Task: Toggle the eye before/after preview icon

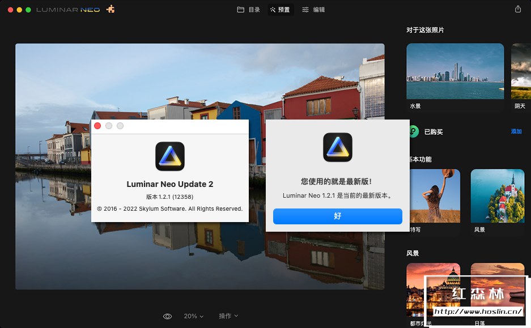Action: click(x=167, y=316)
